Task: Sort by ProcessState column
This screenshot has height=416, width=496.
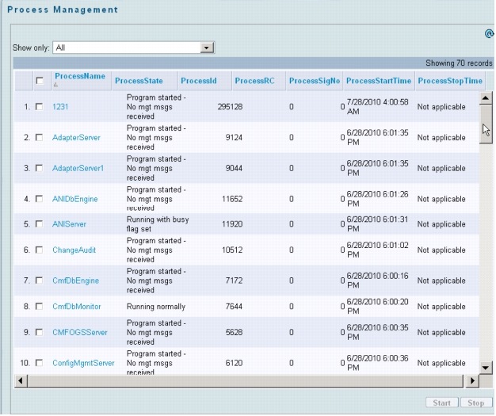Action: pyautogui.click(x=139, y=81)
